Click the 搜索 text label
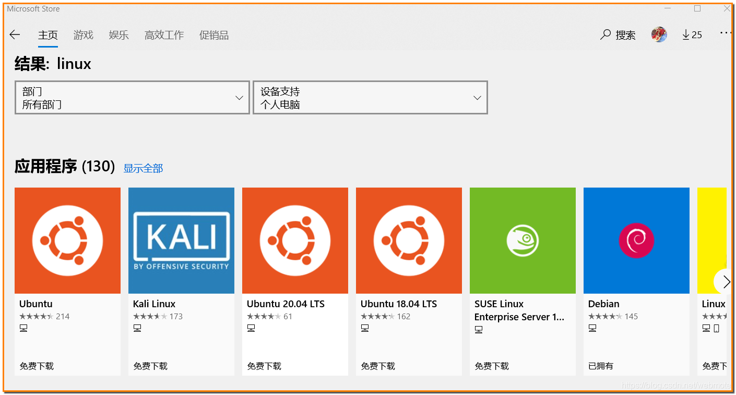 click(x=625, y=35)
